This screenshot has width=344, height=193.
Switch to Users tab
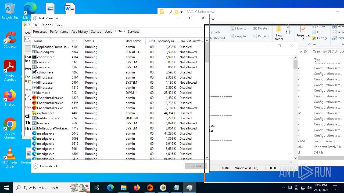point(108,32)
